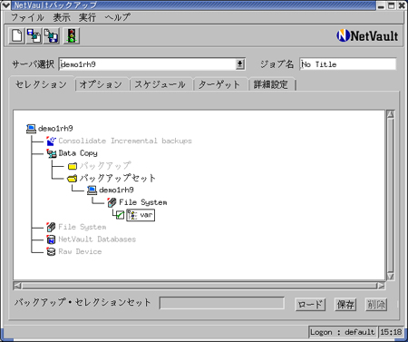The image size is (408, 342).
Task: Open the ファイル menu
Action: [27, 17]
